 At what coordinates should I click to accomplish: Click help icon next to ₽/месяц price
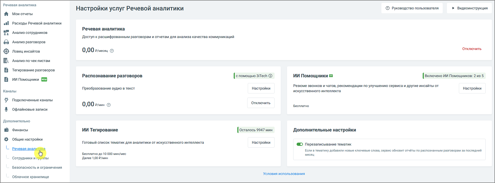click(x=112, y=51)
